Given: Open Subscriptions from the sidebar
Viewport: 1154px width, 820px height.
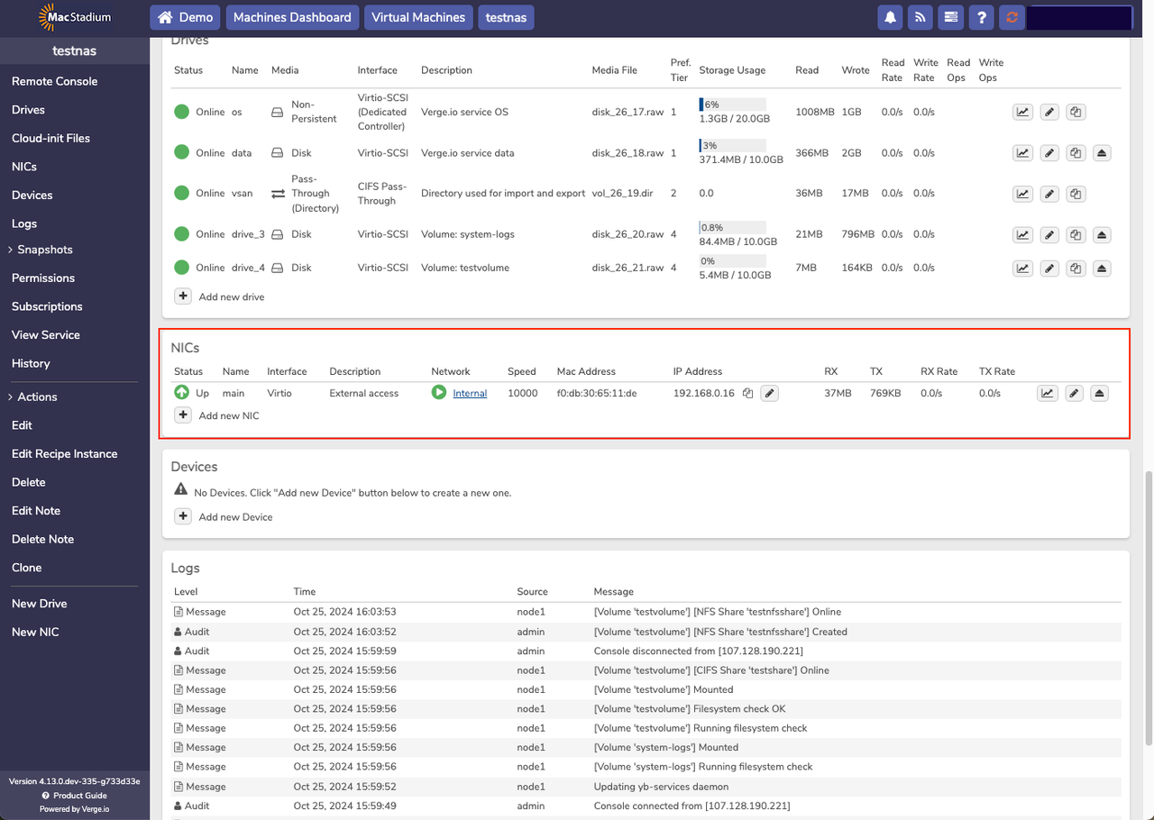Looking at the screenshot, I should (47, 306).
